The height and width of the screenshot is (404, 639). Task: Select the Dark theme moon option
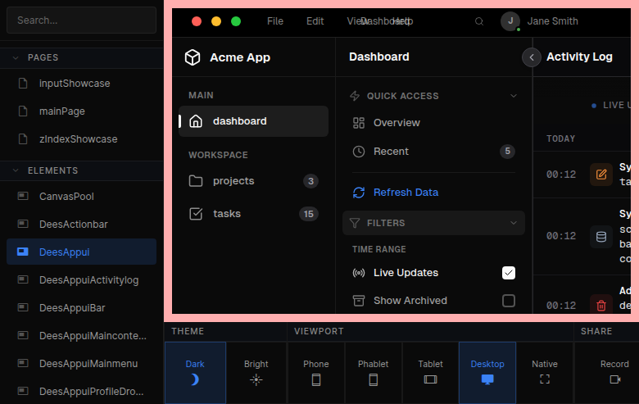coord(195,372)
